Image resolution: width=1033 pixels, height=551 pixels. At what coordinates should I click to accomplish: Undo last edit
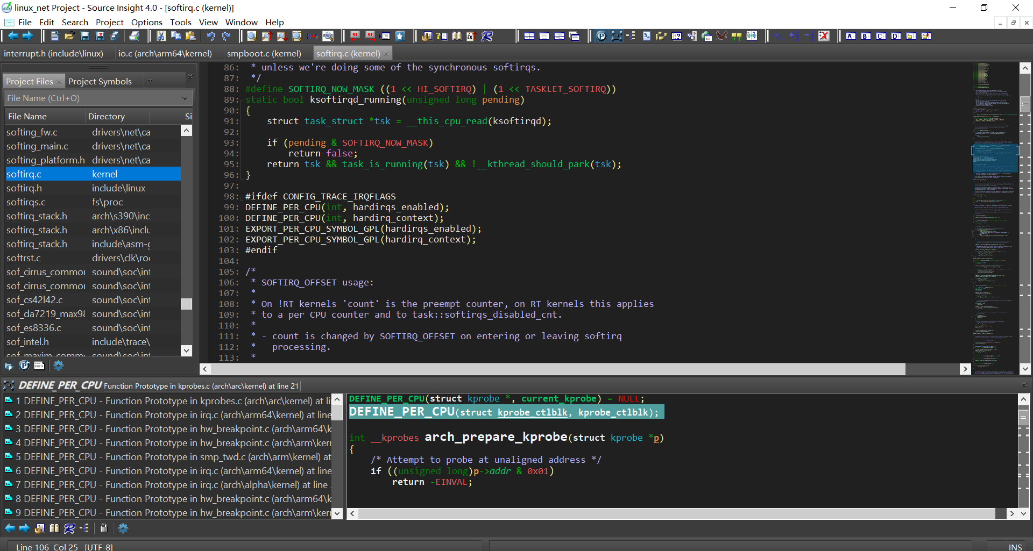point(211,36)
